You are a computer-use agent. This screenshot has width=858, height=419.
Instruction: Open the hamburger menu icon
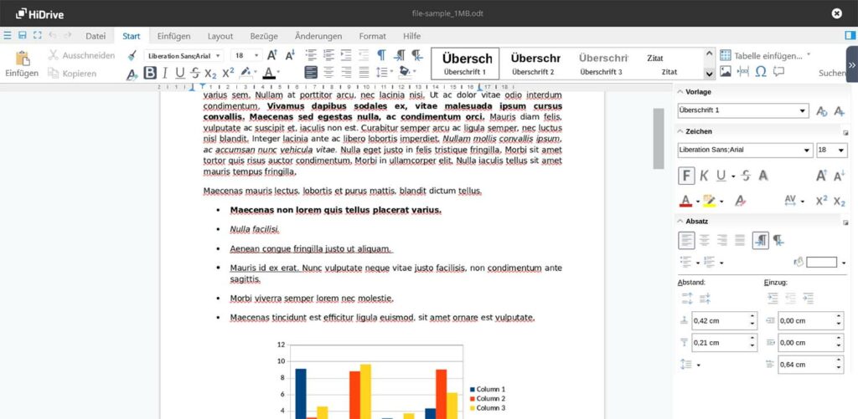click(x=7, y=35)
